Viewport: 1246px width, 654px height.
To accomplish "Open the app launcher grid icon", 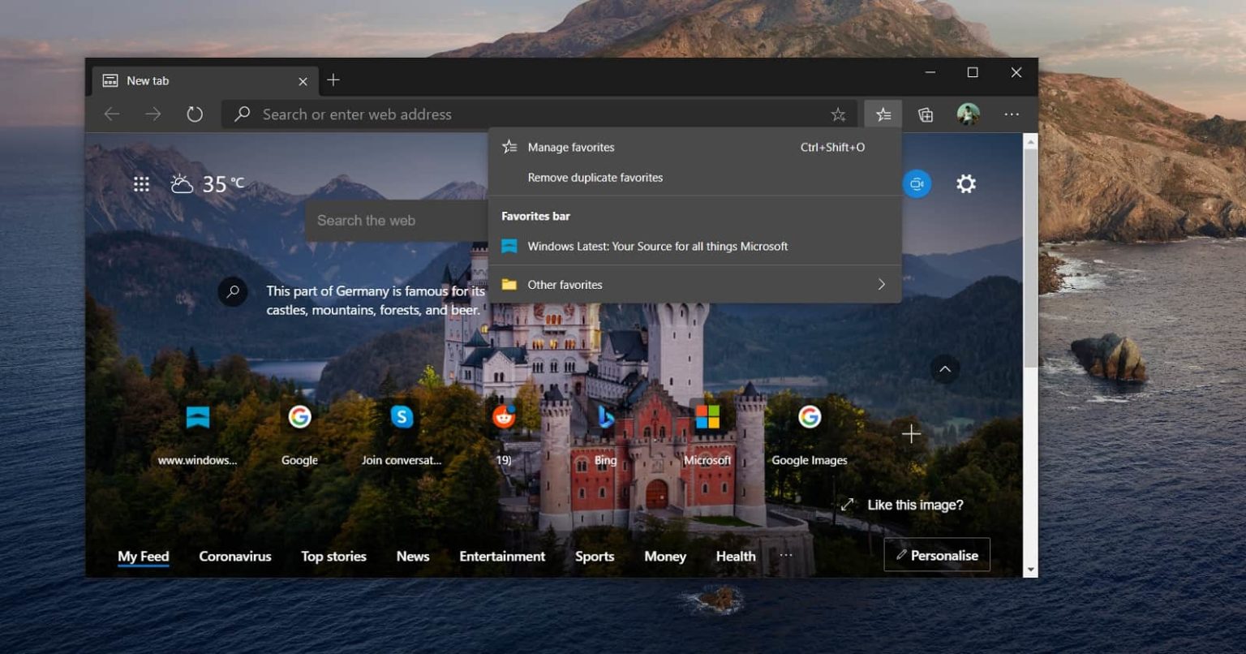I will coord(141,184).
